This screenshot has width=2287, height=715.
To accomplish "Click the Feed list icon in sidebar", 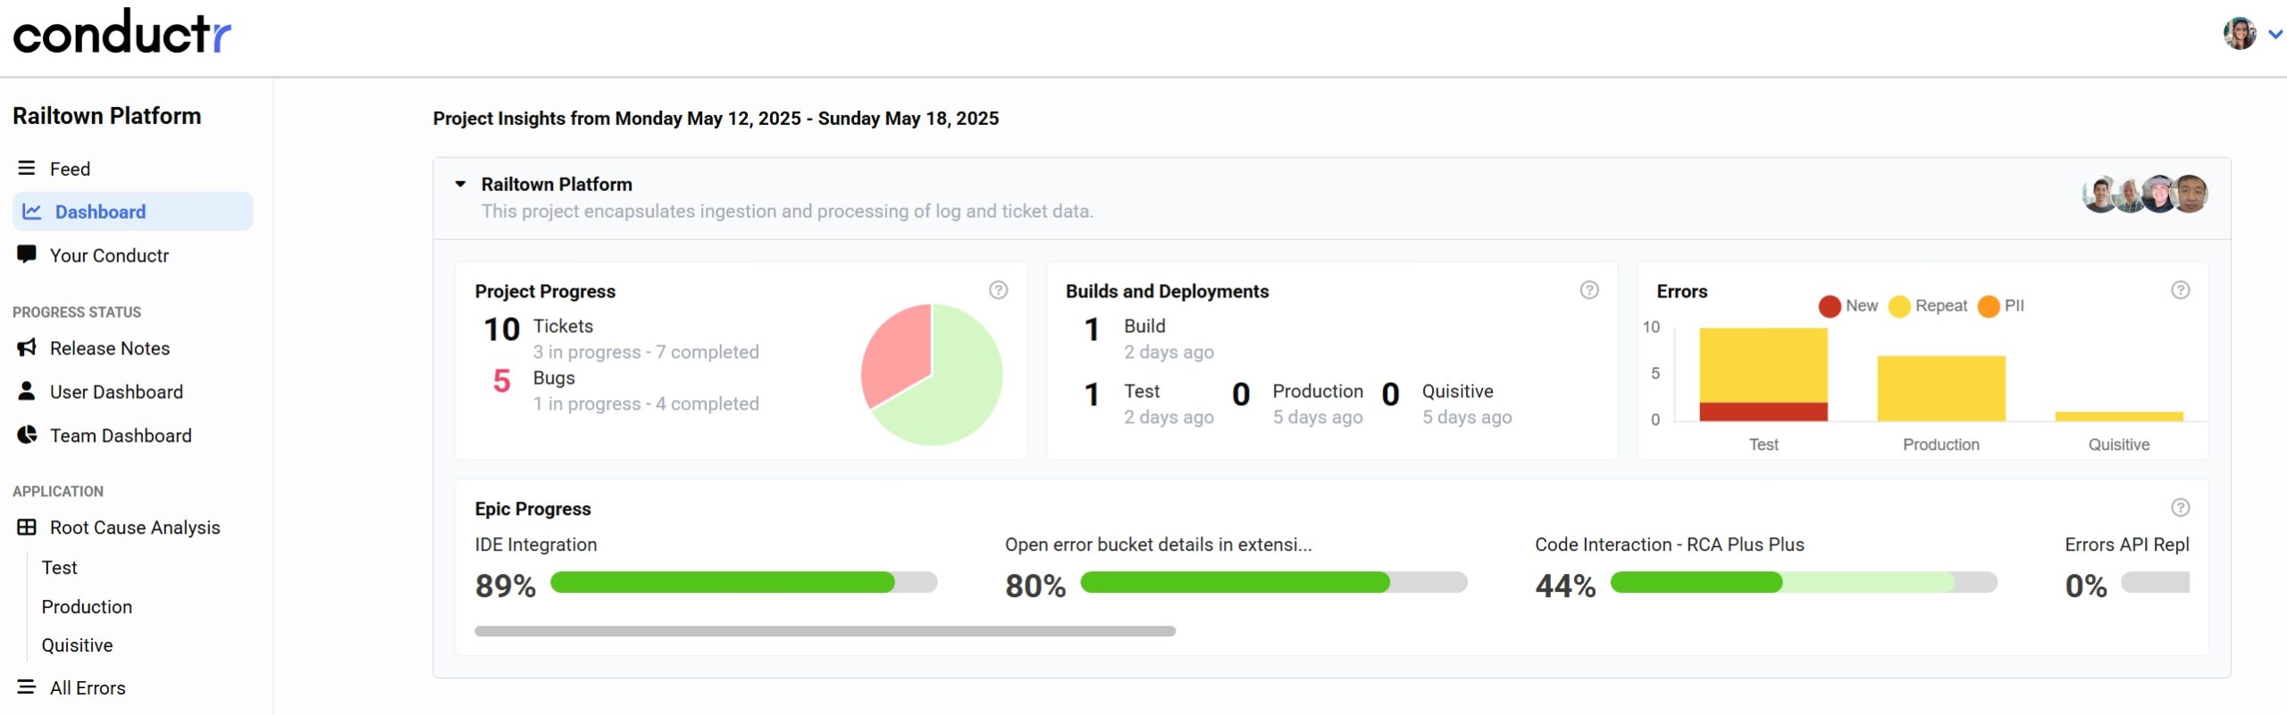I will [27, 168].
